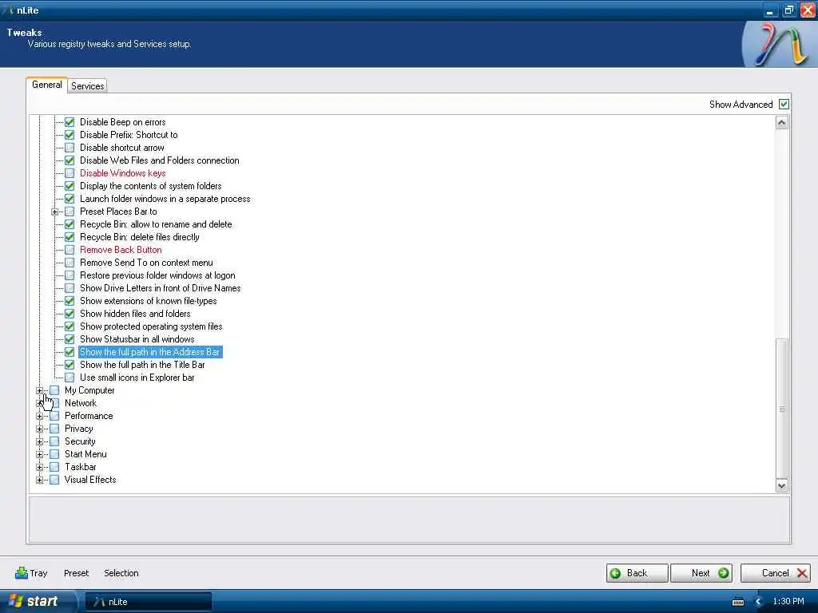Click the vertical scrollbar thumb
The width and height of the screenshot is (818, 613).
781,409
